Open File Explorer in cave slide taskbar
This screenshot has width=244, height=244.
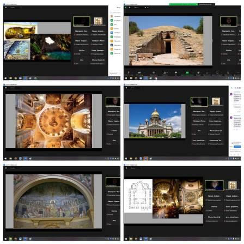[x=11, y=78]
